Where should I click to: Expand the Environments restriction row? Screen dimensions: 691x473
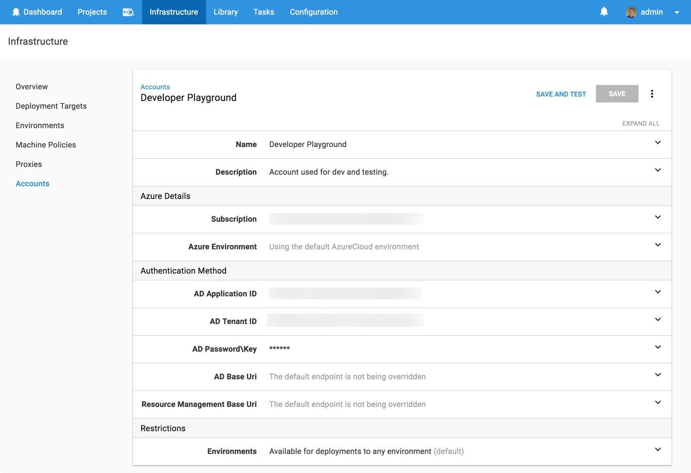[658, 449]
